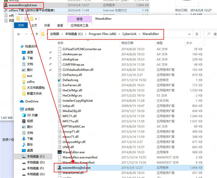
Task: Open the 主页 ribbon tab
Action: (34, 25)
